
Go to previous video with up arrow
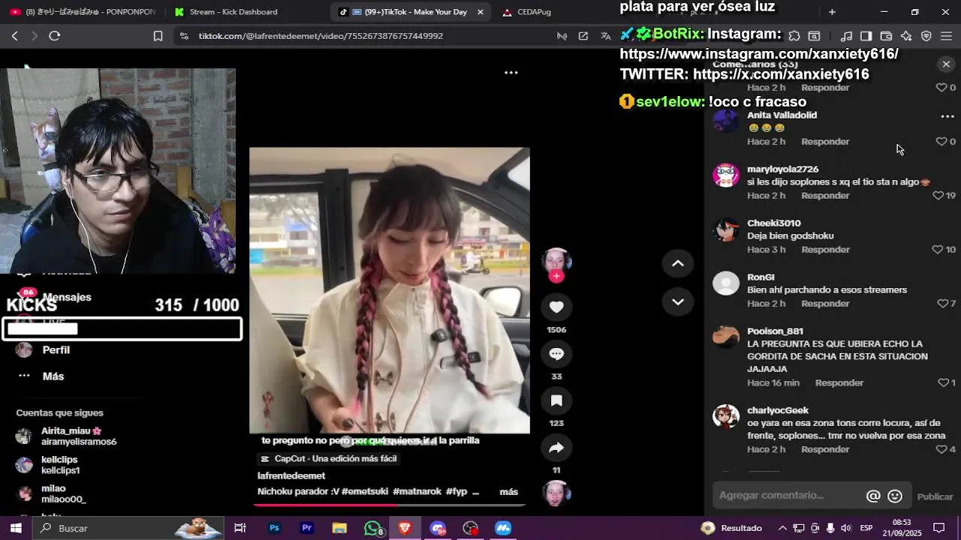pos(677,263)
